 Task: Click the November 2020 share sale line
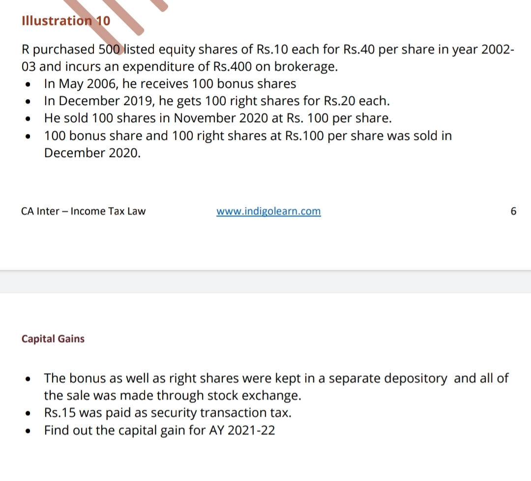point(218,119)
